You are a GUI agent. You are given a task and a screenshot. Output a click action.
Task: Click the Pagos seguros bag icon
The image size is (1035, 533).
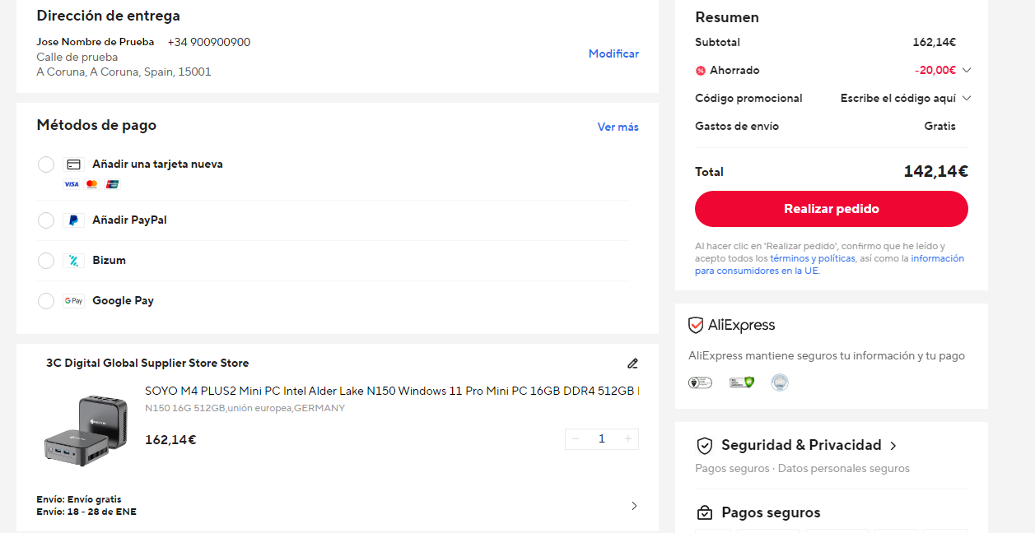705,513
